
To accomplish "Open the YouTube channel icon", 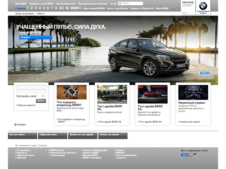I will coord(191,155).
